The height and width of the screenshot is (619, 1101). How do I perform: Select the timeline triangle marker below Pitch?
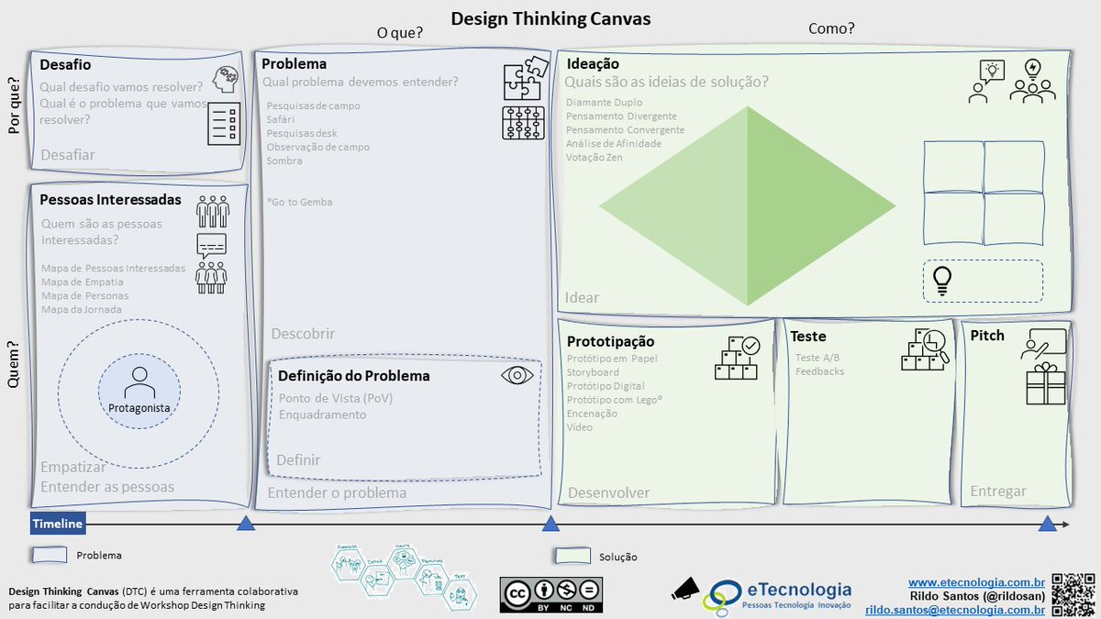coord(1047,524)
